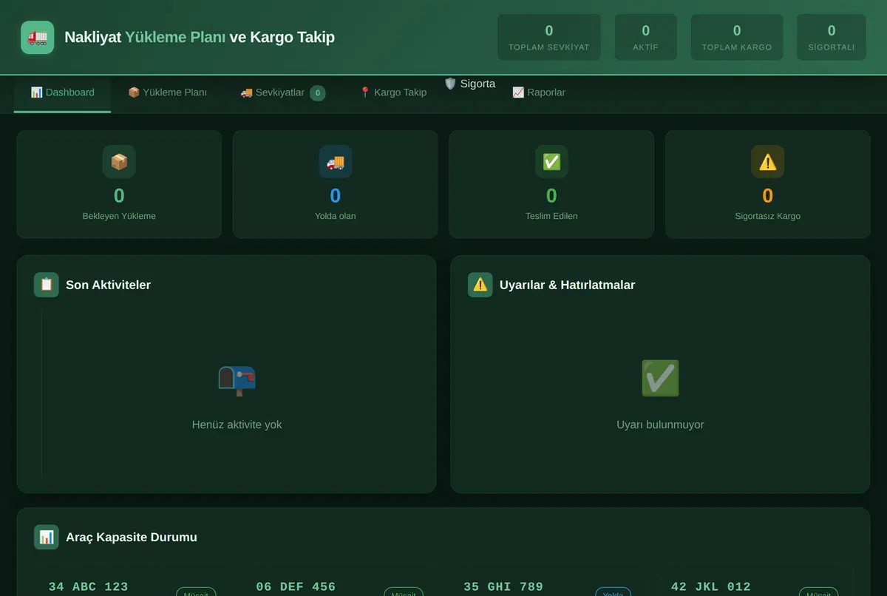The image size is (887, 596).
Task: Click the green checkmark icon above Teslim Edilen
Action: click(x=551, y=161)
